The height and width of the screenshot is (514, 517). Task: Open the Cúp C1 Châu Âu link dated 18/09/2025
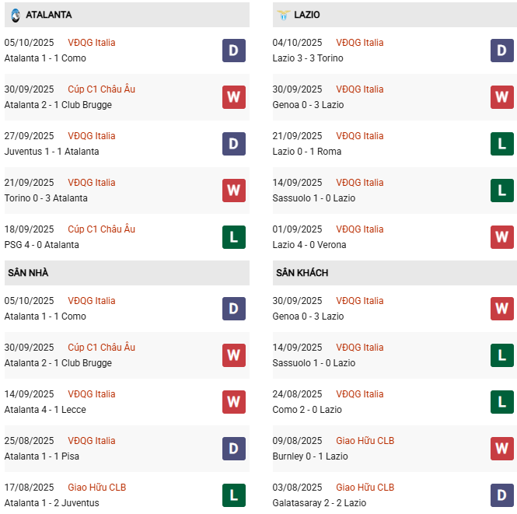point(101,229)
